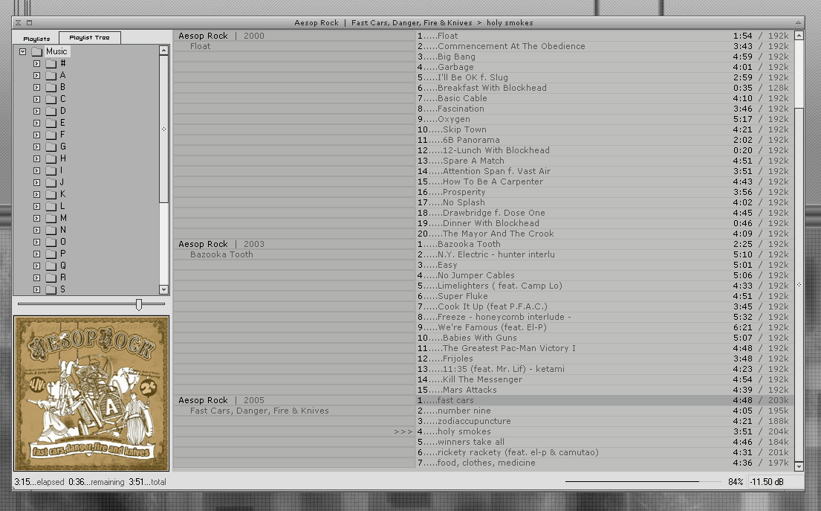Click the folder icon next to letter S
This screenshot has width=821, height=511.
tap(51, 289)
